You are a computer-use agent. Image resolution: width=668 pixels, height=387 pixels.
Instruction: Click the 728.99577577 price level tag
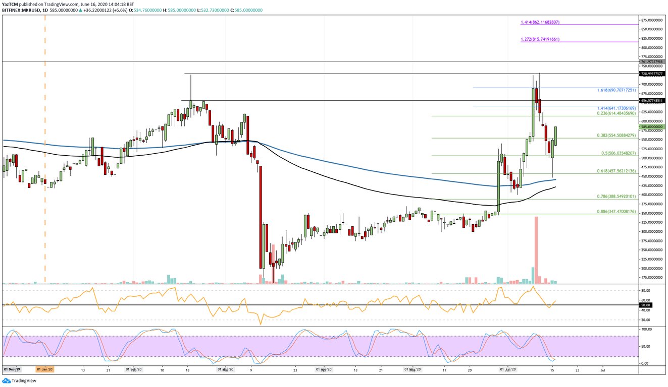point(651,74)
